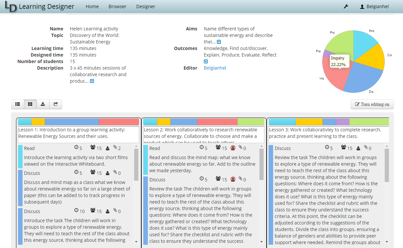Turn editing on
This screenshot has height=248, width=403.
pyautogui.click(x=372, y=104)
